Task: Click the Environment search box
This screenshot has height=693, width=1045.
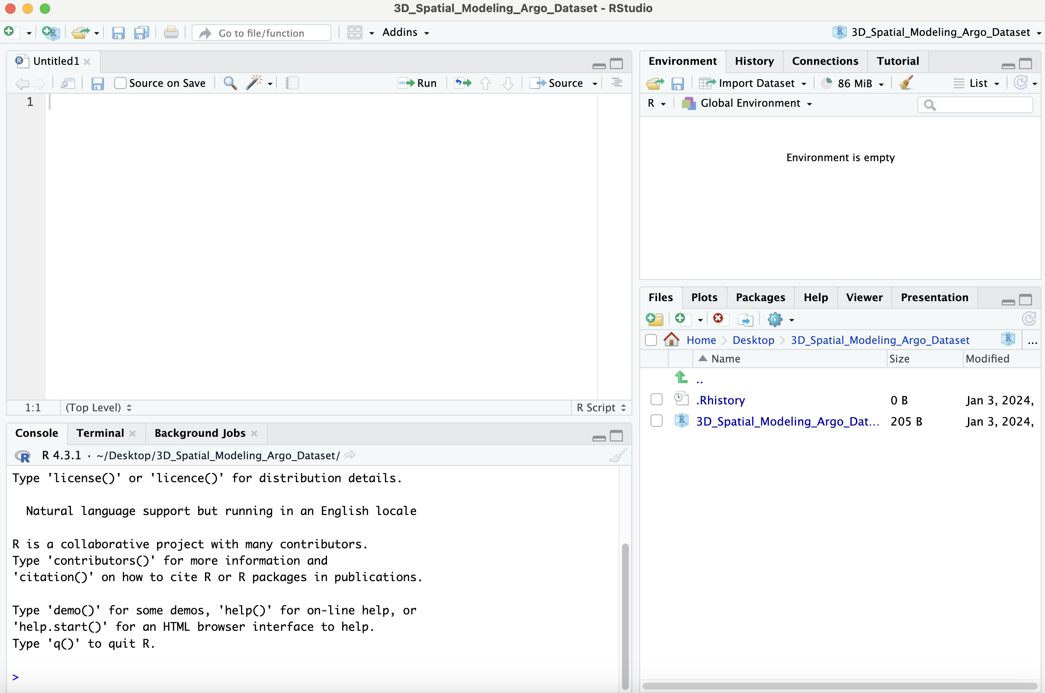Action: click(975, 105)
